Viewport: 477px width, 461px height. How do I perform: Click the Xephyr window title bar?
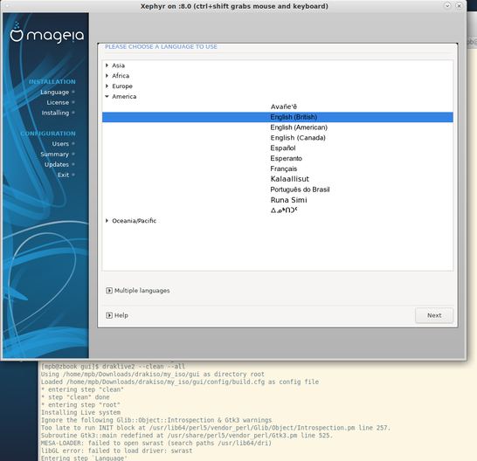coord(234,6)
